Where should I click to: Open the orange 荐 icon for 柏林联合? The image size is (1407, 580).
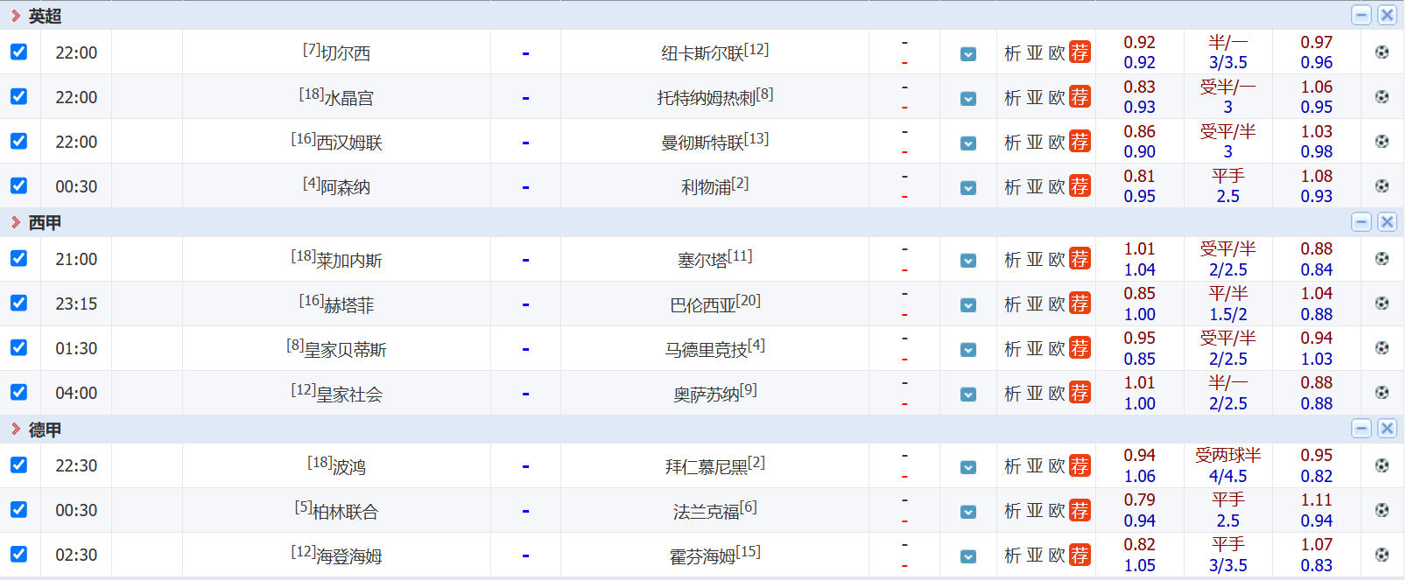(1080, 510)
